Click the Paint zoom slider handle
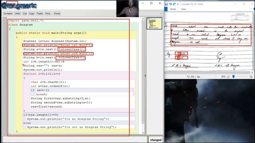 (x=233, y=76)
